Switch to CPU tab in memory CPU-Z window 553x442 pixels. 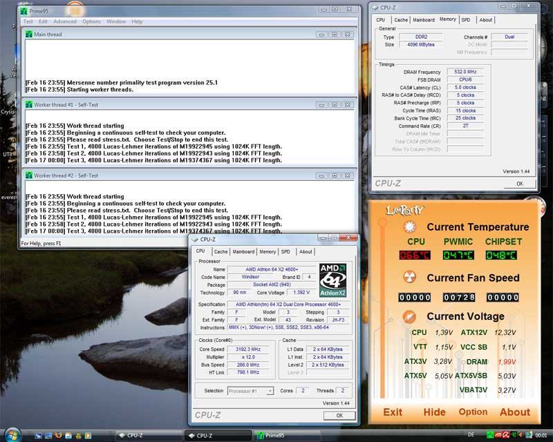pos(381,20)
